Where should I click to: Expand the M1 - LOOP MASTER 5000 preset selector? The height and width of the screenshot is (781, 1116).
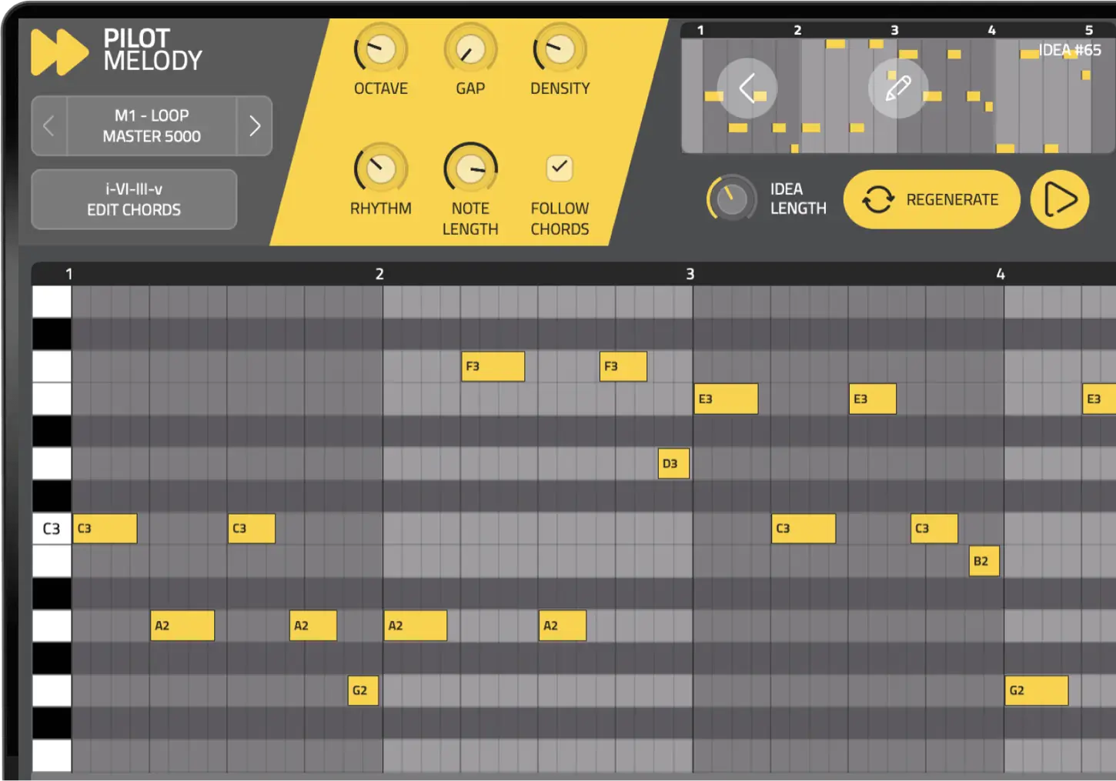click(151, 125)
